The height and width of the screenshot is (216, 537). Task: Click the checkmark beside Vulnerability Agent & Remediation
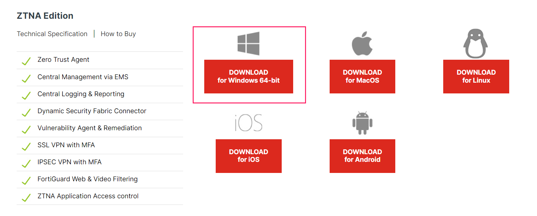26,130
